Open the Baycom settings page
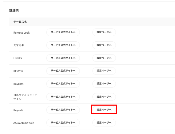175x134 pixels. pos(104,84)
